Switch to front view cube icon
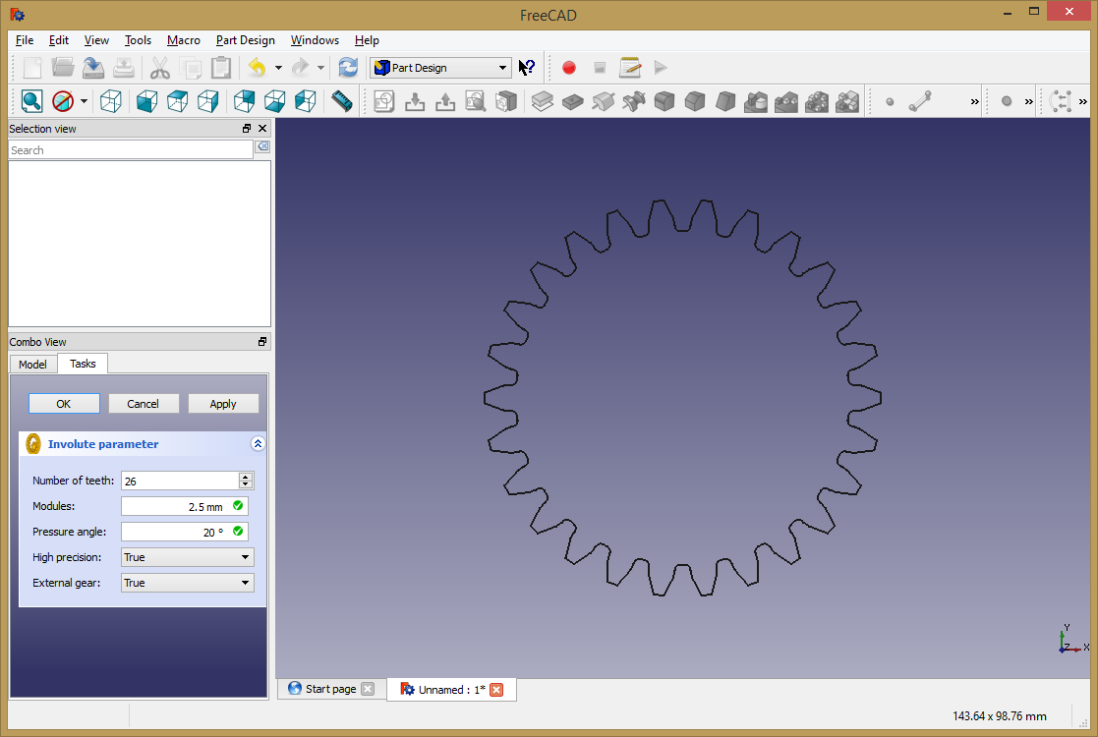 (x=146, y=101)
